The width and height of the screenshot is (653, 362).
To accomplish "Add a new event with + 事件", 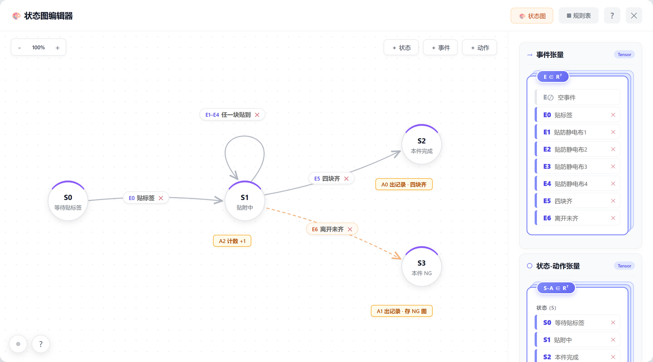I will [441, 48].
